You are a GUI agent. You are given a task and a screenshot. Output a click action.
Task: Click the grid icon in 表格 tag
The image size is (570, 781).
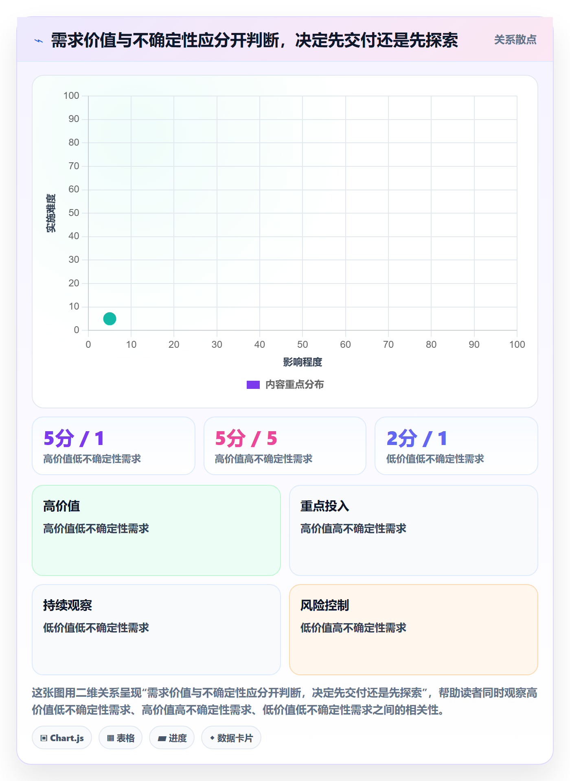[111, 738]
